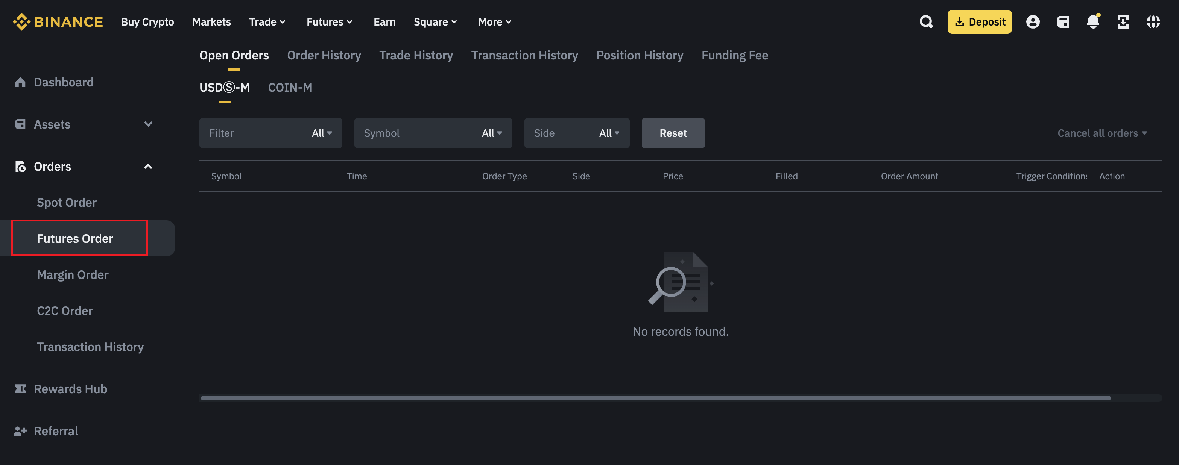The height and width of the screenshot is (465, 1179).
Task: Click the Filled column header
Action: [786, 176]
